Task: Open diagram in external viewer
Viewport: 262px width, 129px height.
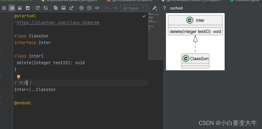Action: 71,8
